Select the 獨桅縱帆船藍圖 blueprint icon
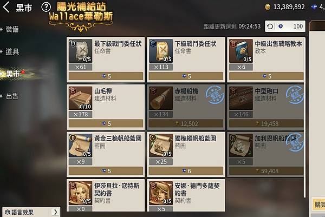Viewport: 325px width, 217px height. tap(161, 146)
